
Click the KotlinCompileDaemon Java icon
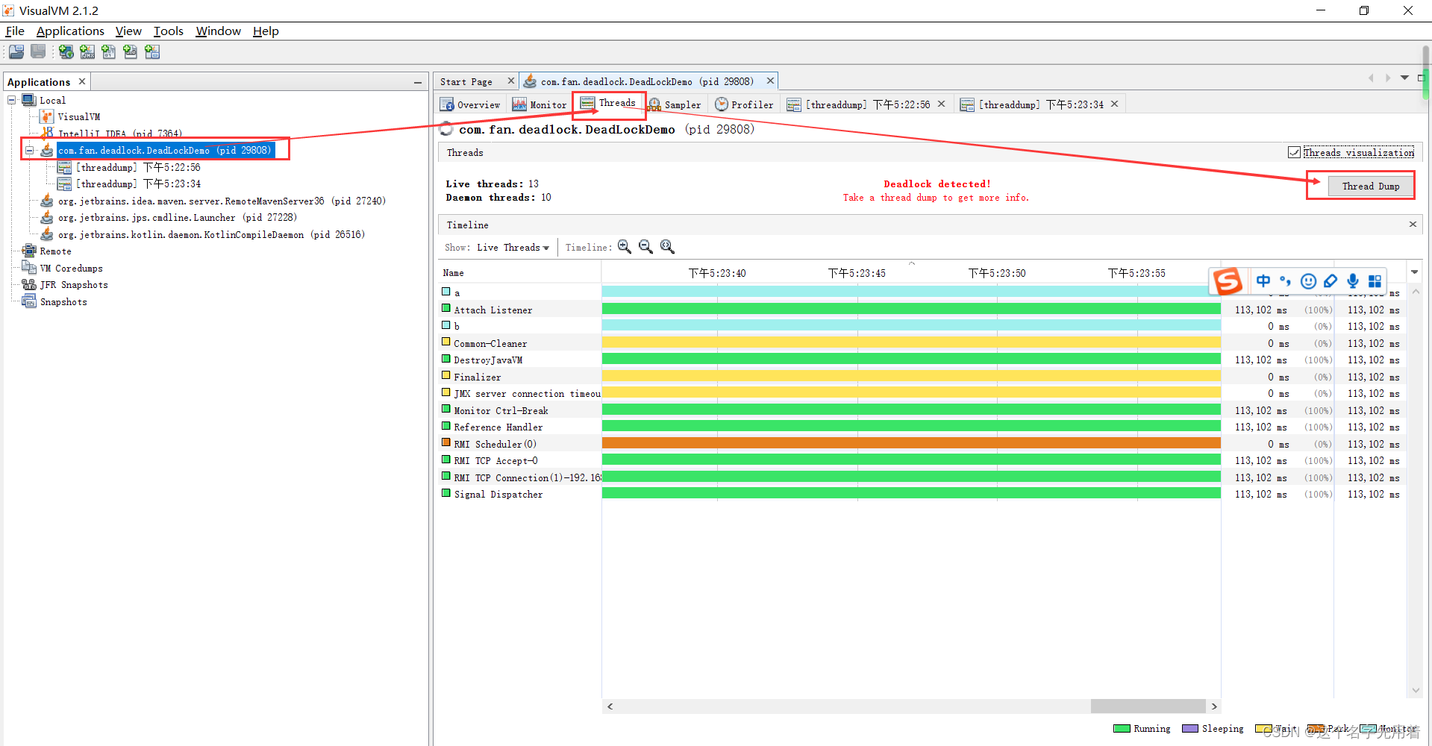(x=47, y=234)
